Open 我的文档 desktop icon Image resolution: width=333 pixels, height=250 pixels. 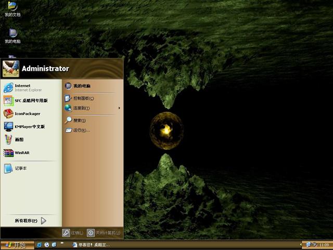point(12,9)
